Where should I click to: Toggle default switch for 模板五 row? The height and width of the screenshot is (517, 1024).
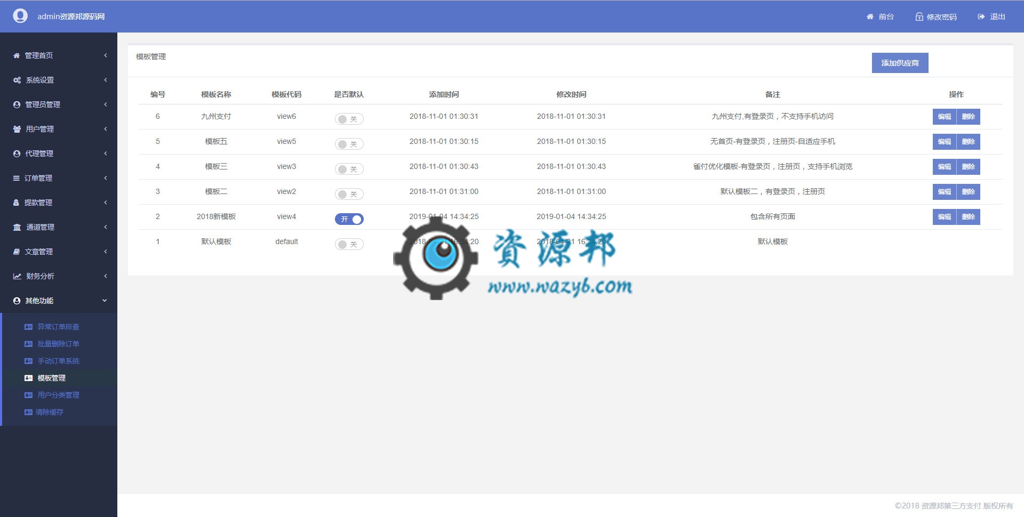coord(349,144)
